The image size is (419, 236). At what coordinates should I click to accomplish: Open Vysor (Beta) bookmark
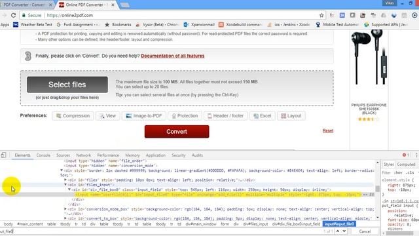pos(157,25)
